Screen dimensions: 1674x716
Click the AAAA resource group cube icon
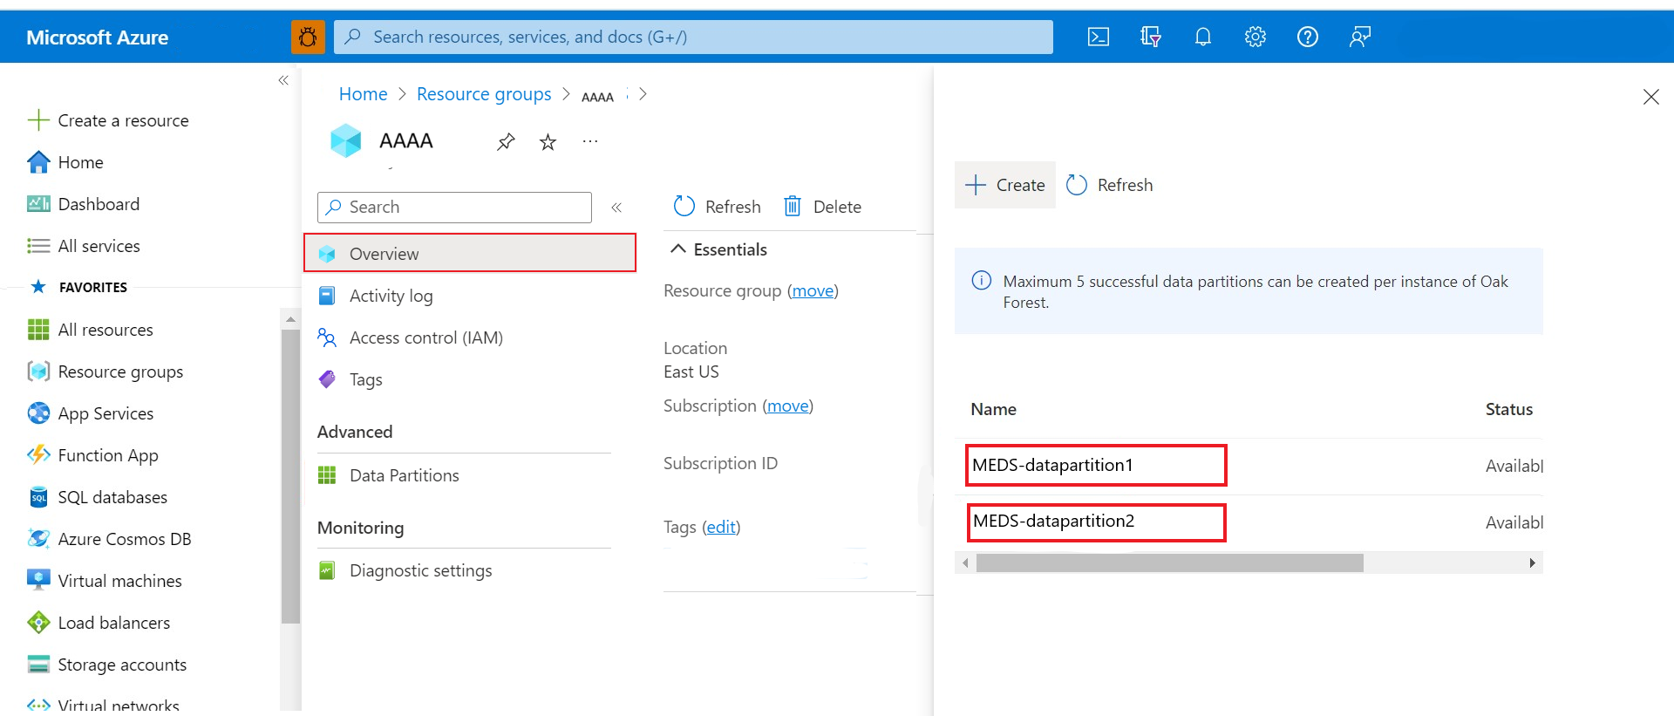[x=346, y=140]
